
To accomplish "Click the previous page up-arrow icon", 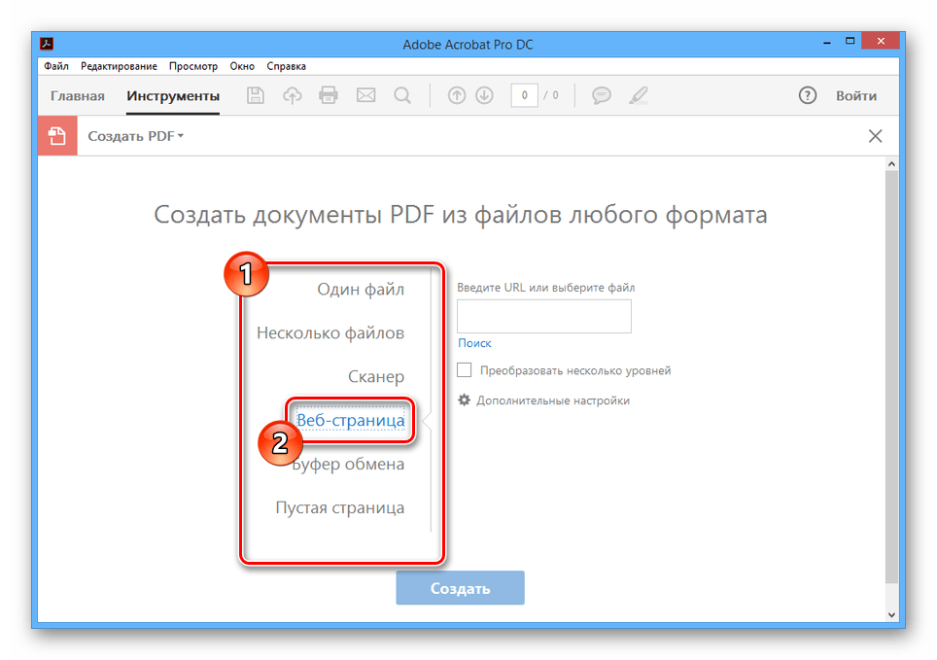I will [x=457, y=95].
